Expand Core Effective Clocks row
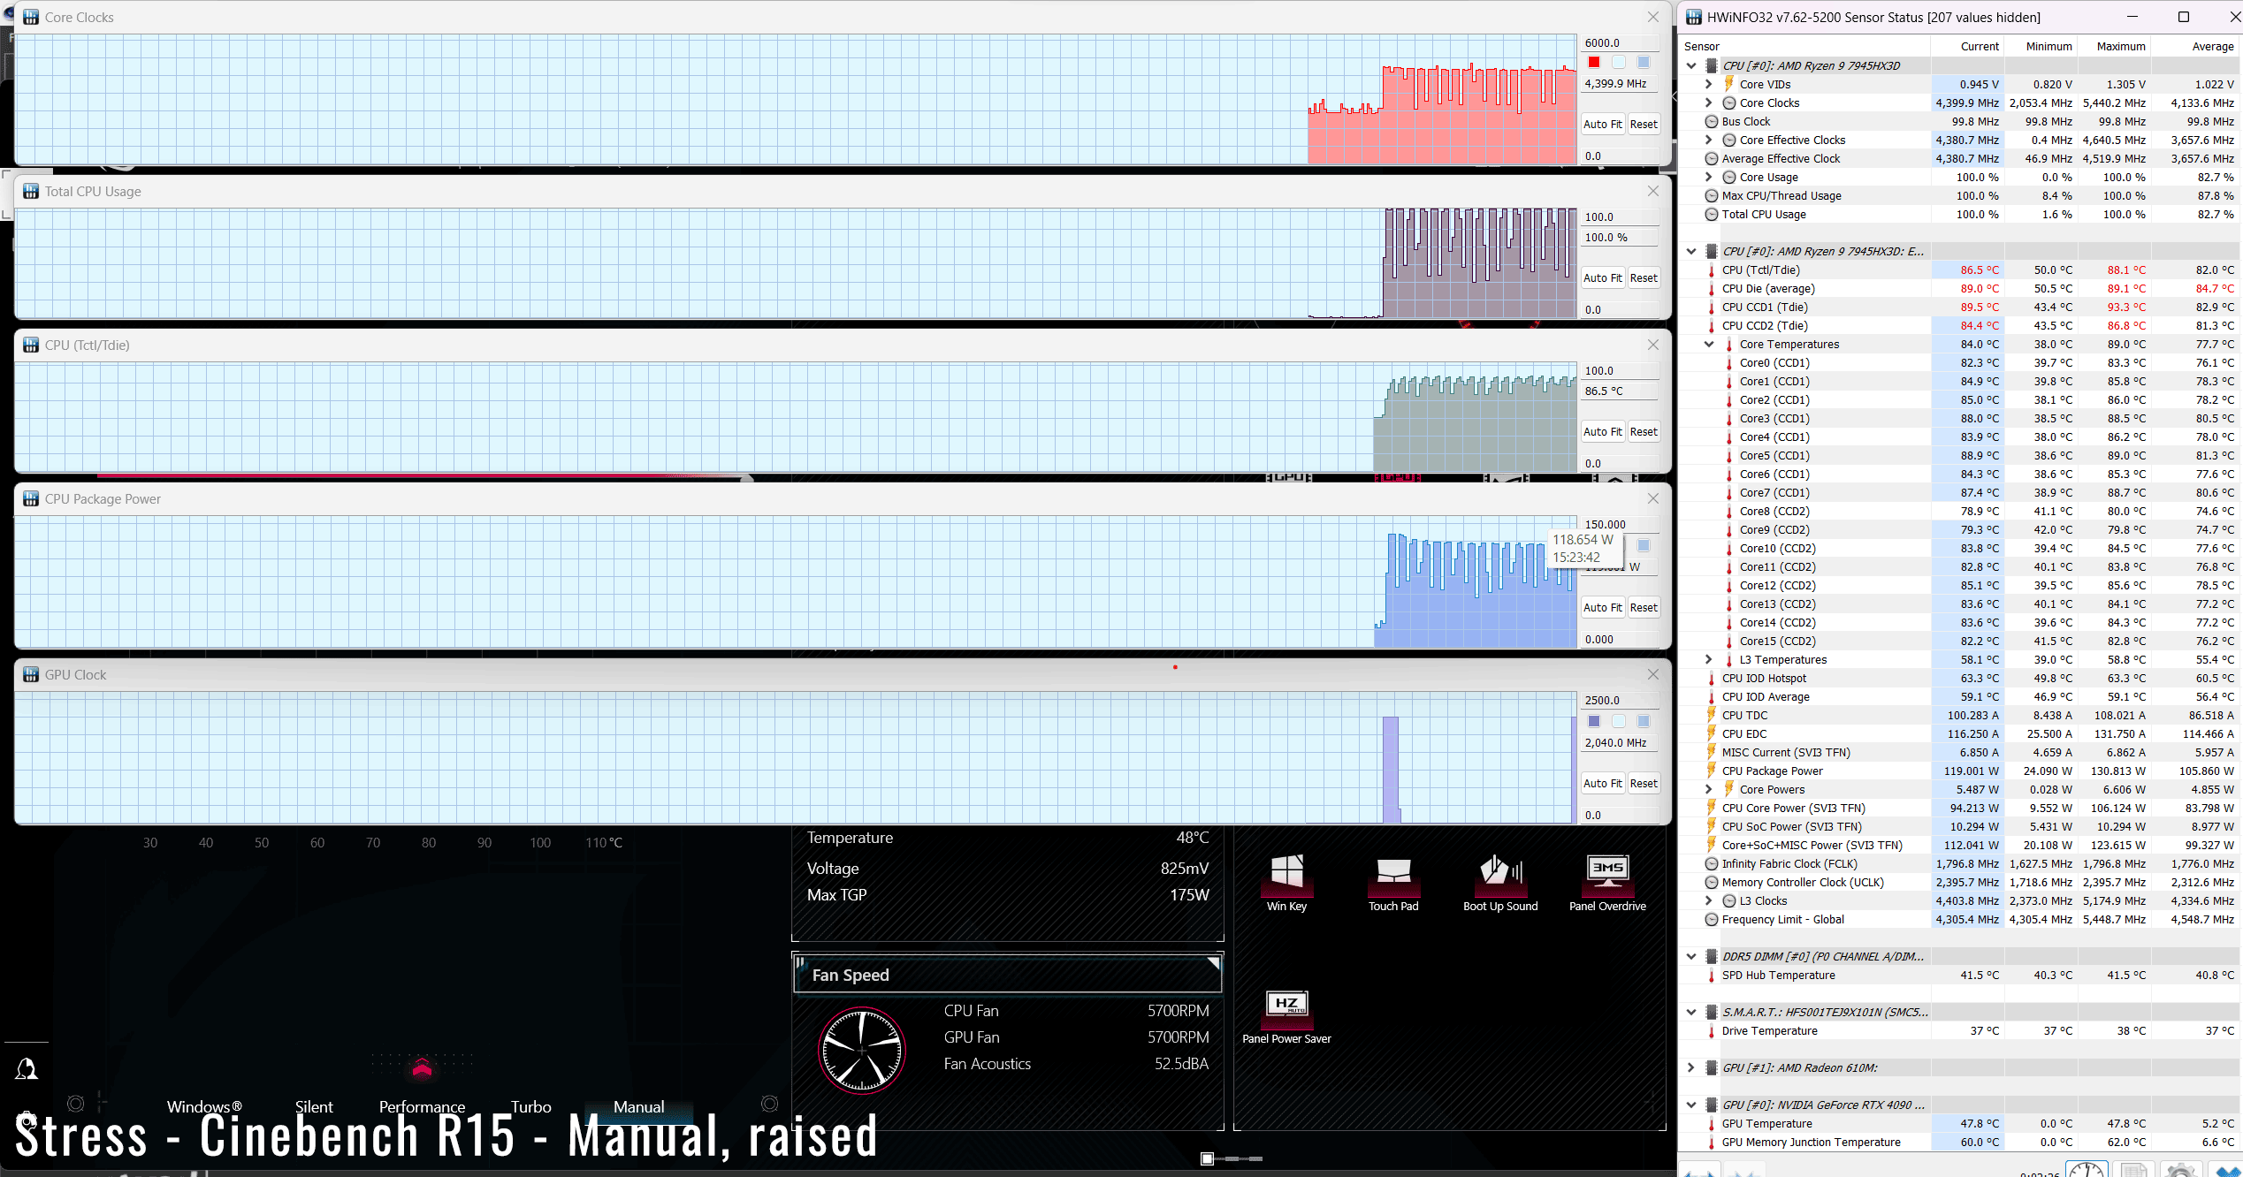Image resolution: width=2243 pixels, height=1177 pixels. click(1708, 140)
